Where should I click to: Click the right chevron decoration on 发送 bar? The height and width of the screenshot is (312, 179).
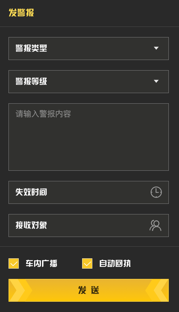click(x=157, y=290)
